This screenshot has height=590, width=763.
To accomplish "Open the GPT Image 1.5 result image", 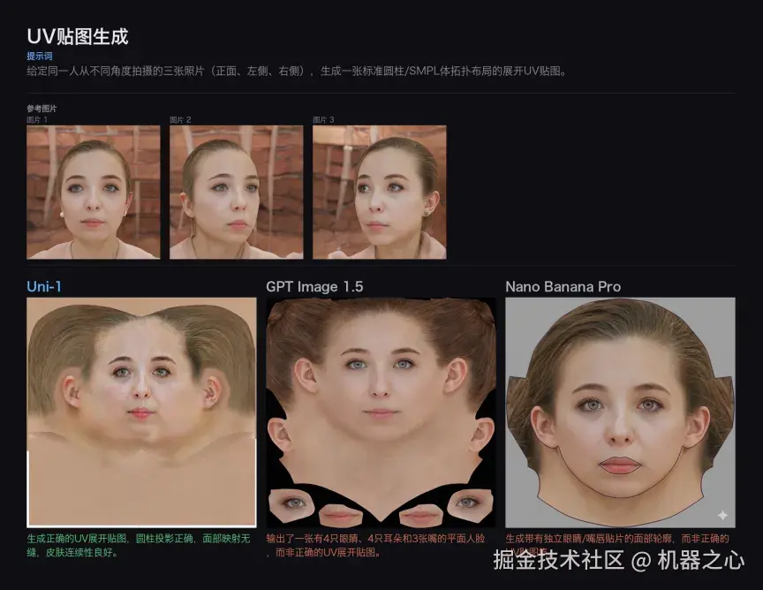I will 381,412.
